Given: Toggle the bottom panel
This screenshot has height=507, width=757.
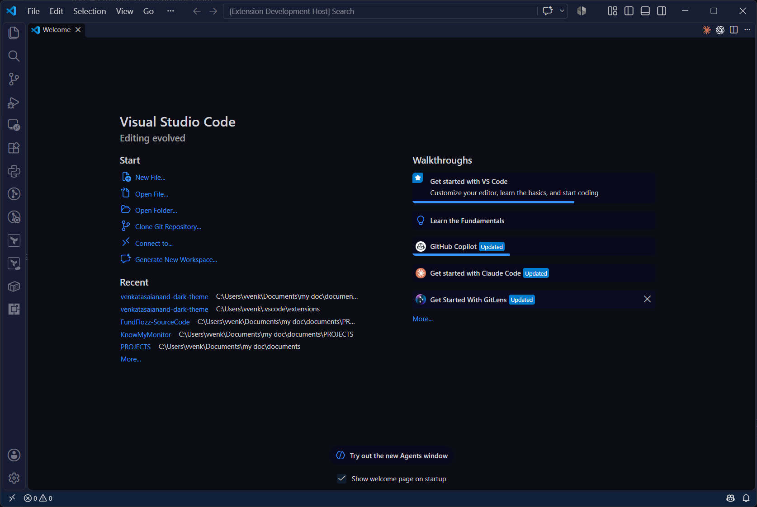Looking at the screenshot, I should pos(645,11).
